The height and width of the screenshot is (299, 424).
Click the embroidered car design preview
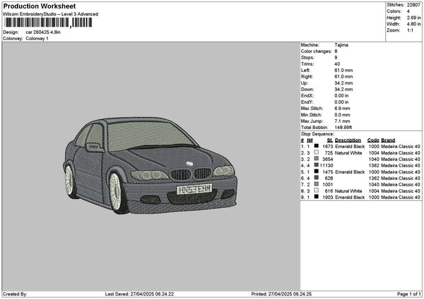coord(150,164)
